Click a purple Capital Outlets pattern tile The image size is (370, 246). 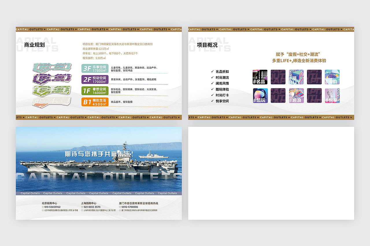278,77
